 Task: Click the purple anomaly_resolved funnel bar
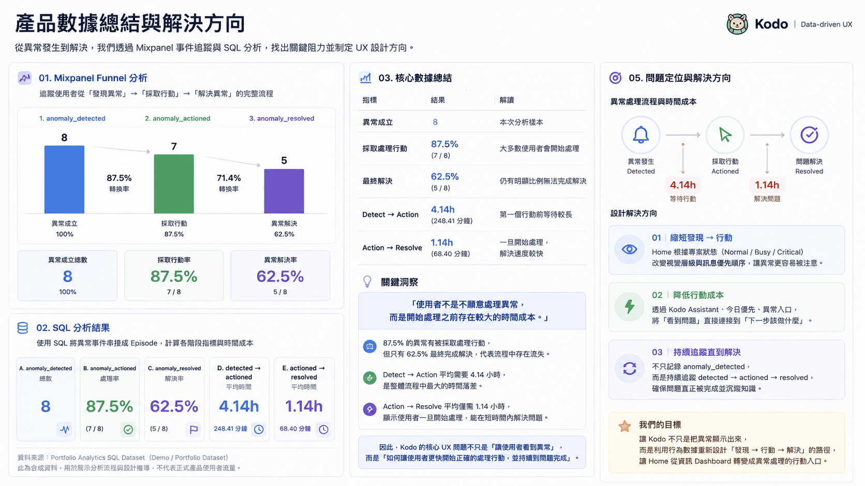284,191
